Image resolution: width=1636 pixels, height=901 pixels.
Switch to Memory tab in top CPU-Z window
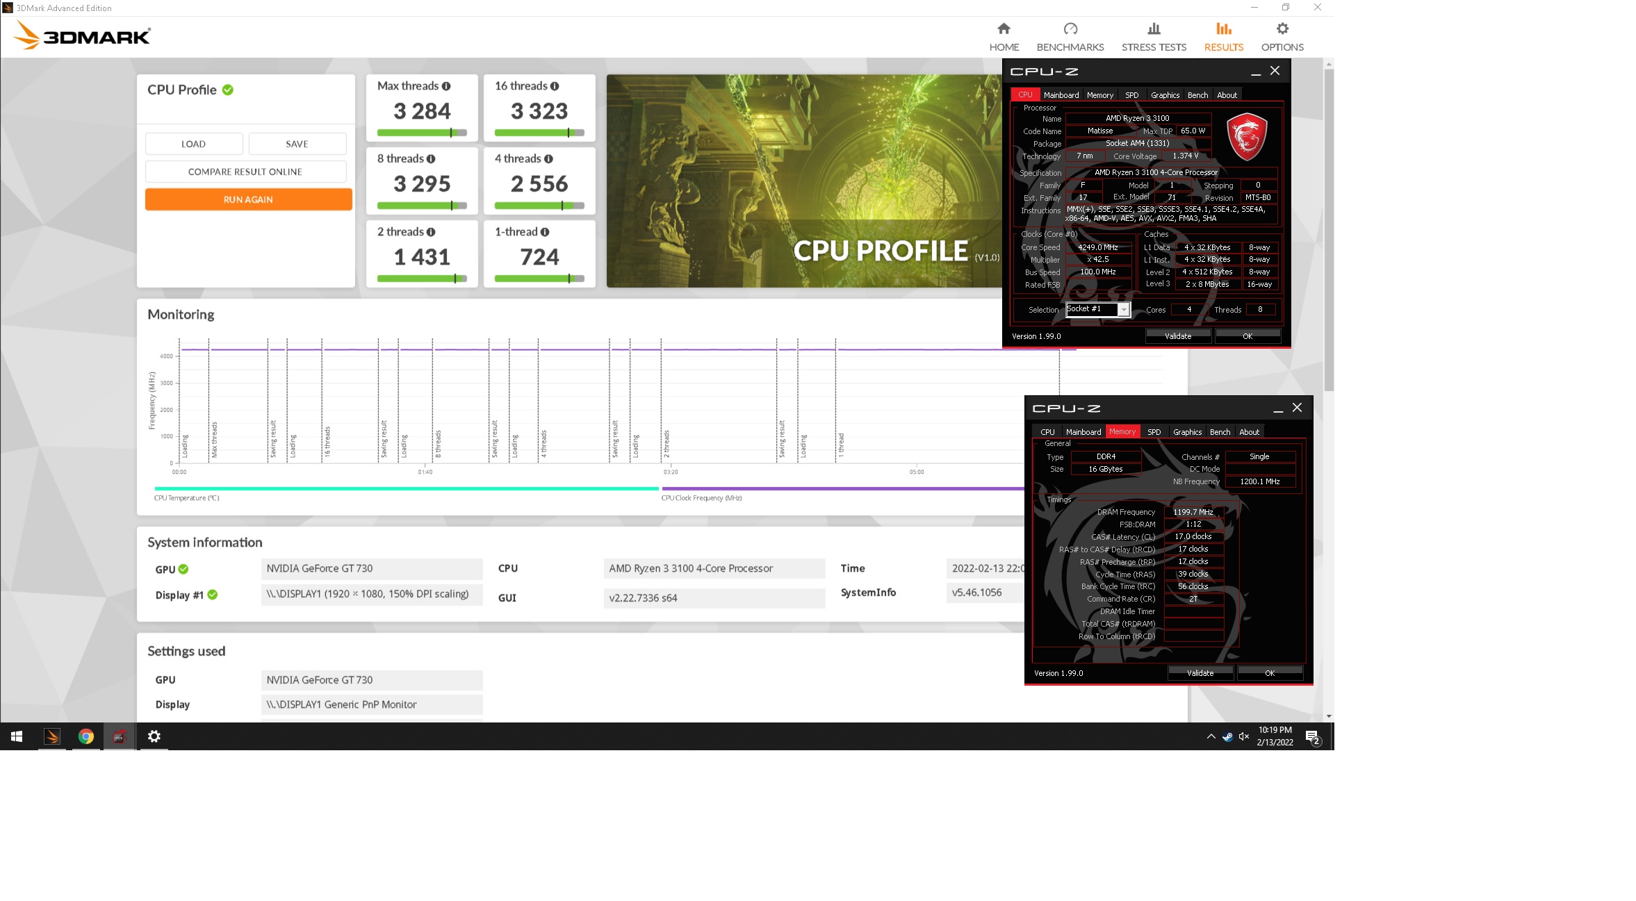click(1100, 95)
